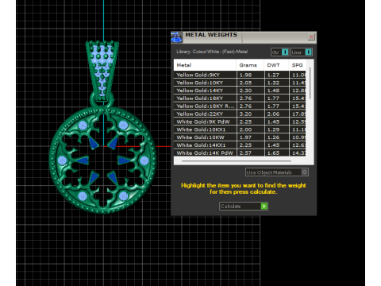Select the Yellow Gold:22KY row
This screenshot has height=286, width=381.
tap(240, 114)
